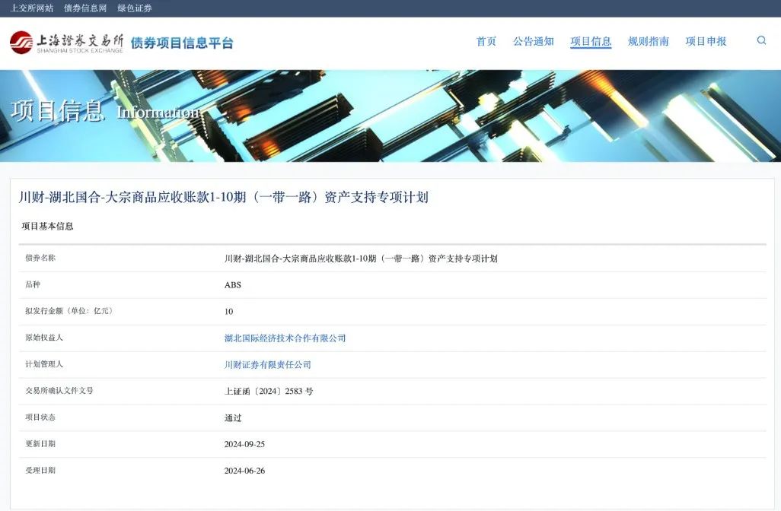The height and width of the screenshot is (511, 781).
Task: Click the 更新日期 field label
Action: [x=40, y=444]
